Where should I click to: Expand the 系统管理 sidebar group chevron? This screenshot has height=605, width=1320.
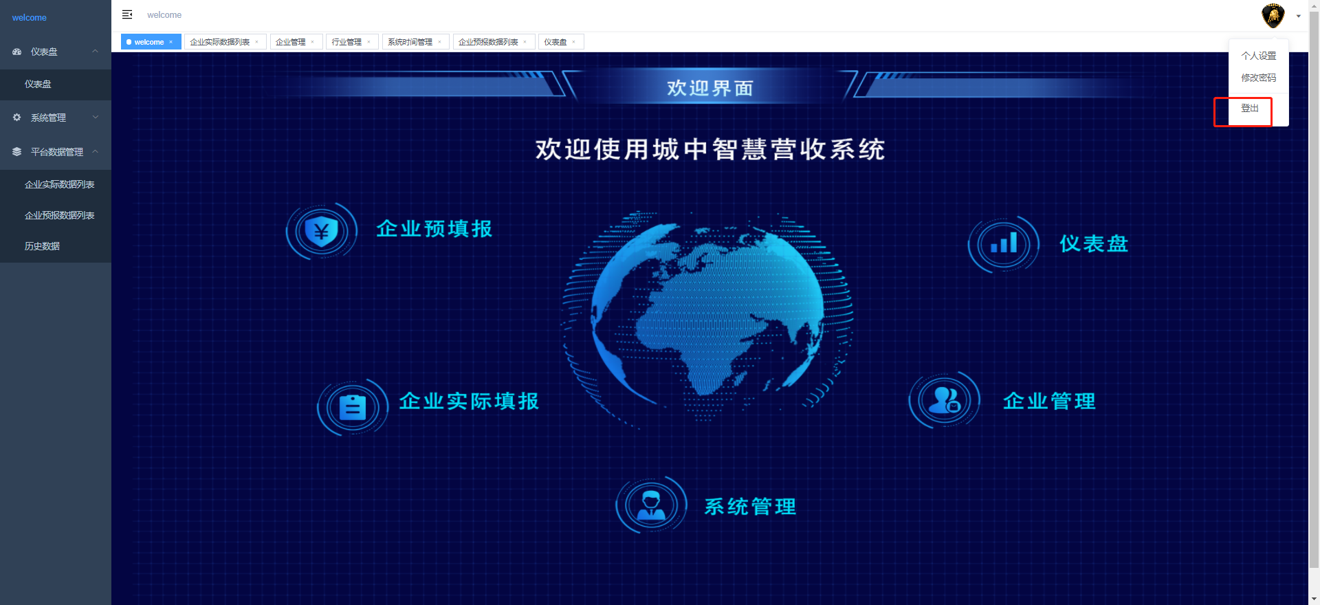(x=96, y=118)
